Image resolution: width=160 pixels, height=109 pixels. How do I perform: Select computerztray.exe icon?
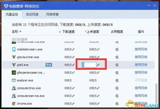pos(14,88)
